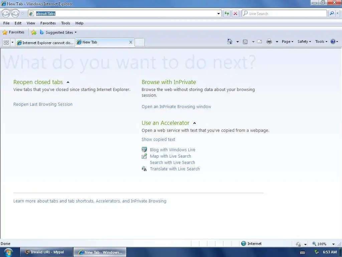Open the Home button dropdown arrow

pos(237,41)
